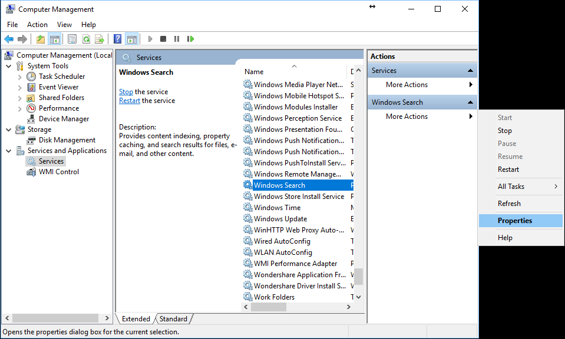This screenshot has height=339, width=565.
Task: Click the blue Help question-mark icon
Action: (117, 39)
